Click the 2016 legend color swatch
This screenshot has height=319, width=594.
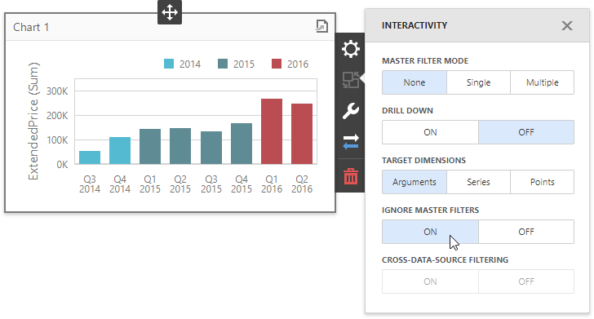277,64
